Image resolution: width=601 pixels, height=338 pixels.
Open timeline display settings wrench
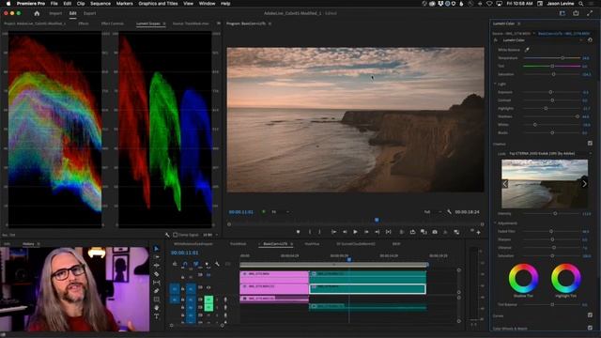tap(217, 264)
